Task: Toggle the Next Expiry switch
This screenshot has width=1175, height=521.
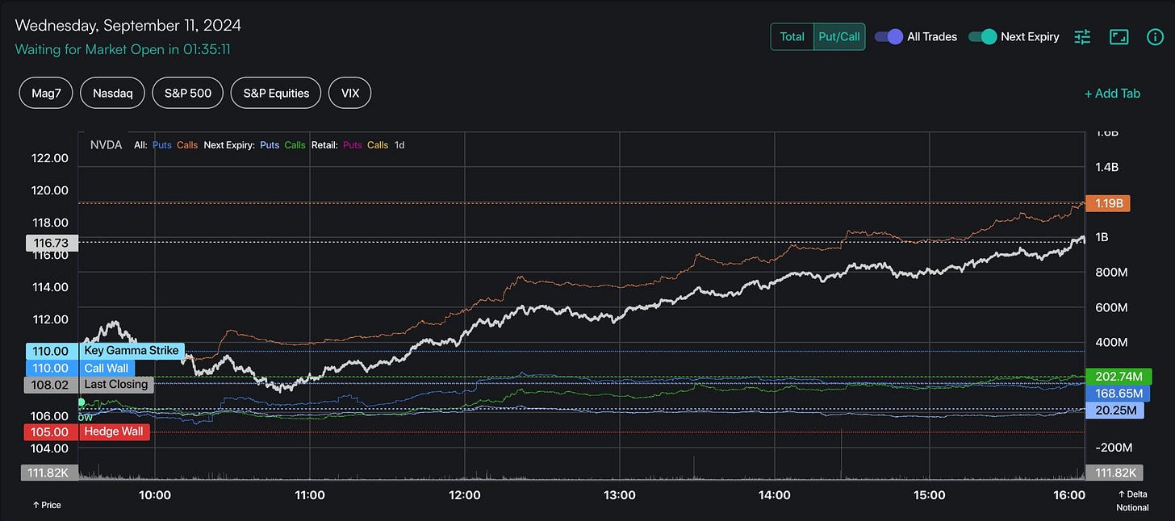Action: coord(982,36)
